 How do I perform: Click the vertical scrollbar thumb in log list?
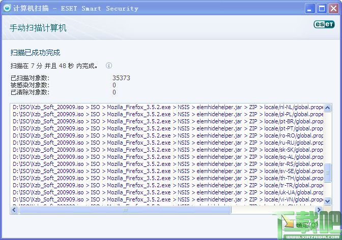[x=327, y=173]
